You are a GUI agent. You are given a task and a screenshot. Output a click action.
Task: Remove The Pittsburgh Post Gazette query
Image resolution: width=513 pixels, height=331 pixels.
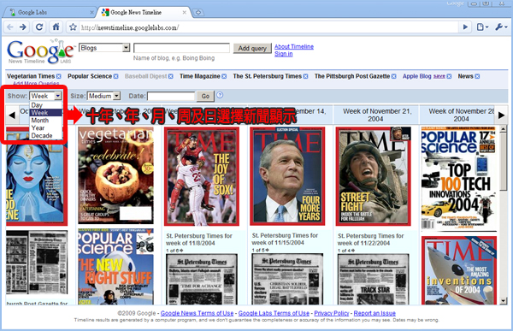click(x=394, y=76)
